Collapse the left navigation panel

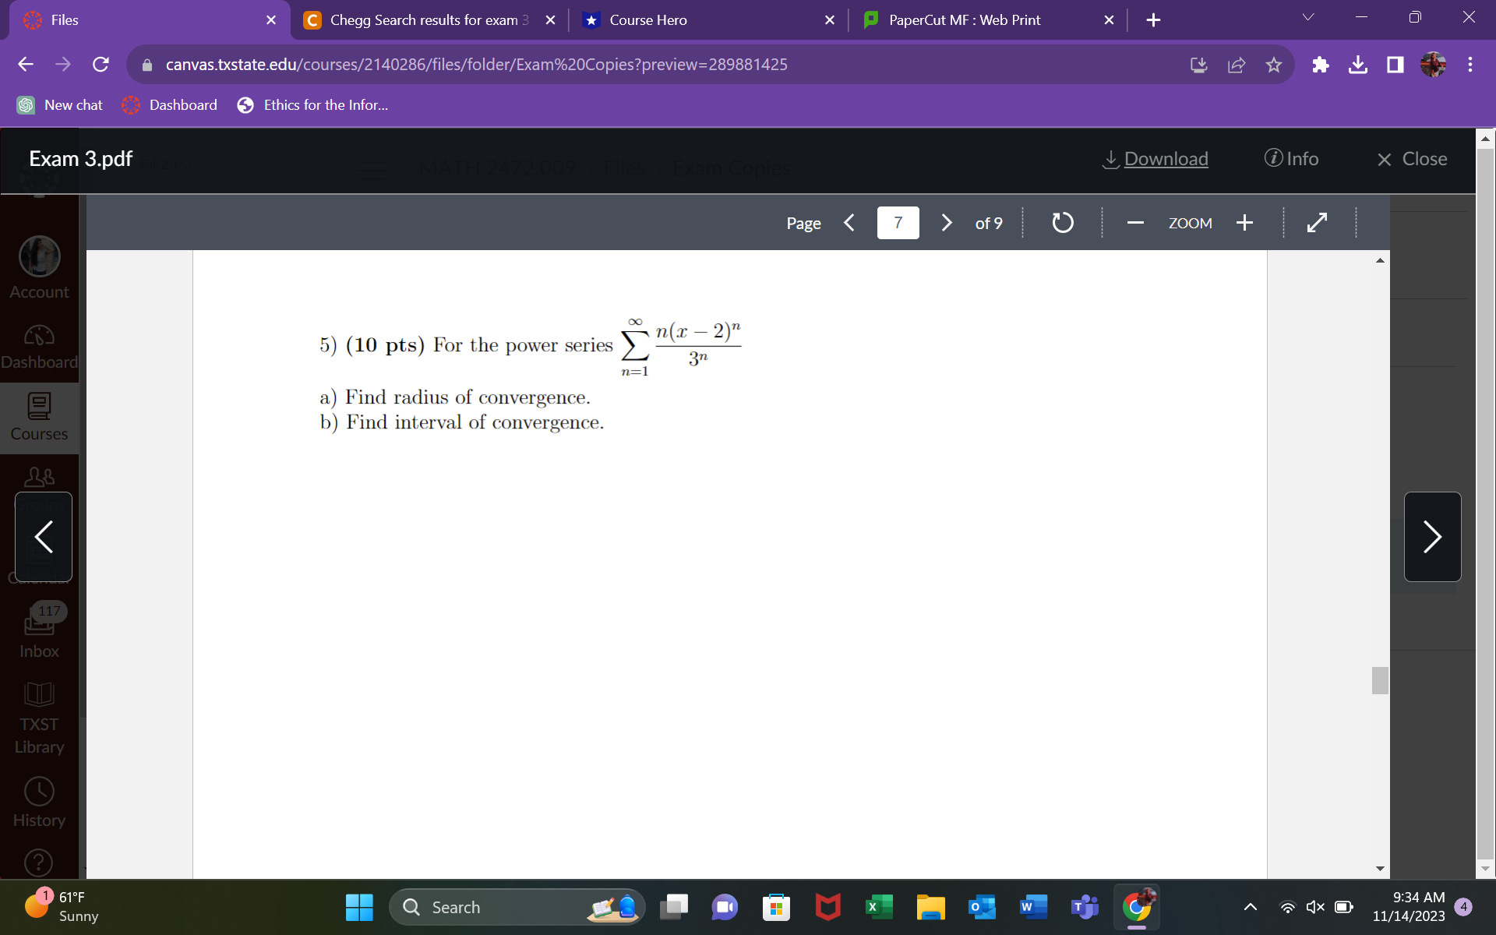43,536
